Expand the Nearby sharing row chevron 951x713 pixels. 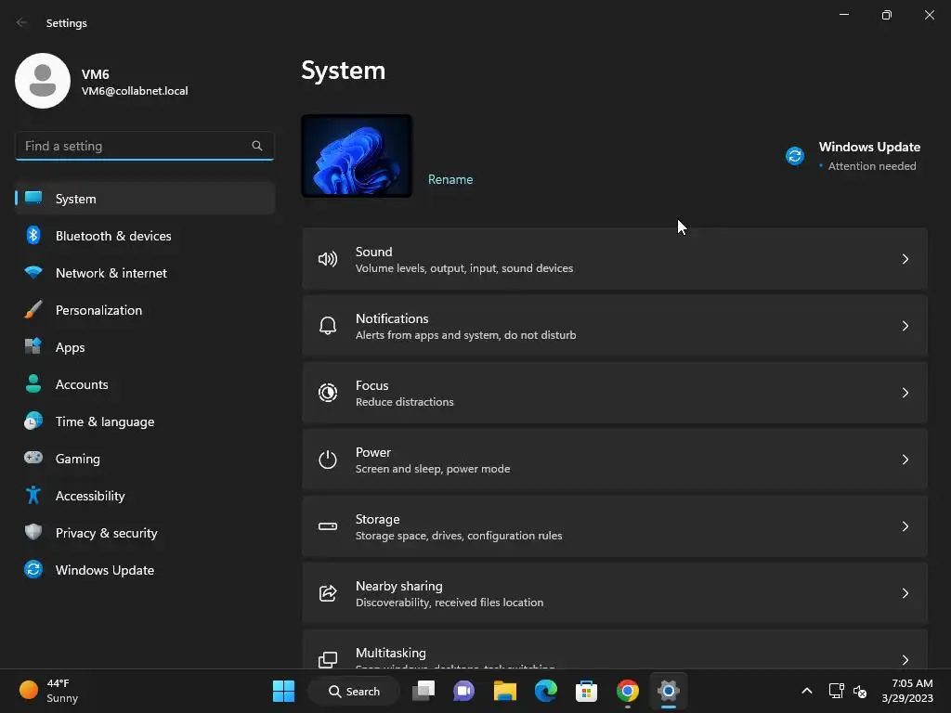(x=905, y=593)
